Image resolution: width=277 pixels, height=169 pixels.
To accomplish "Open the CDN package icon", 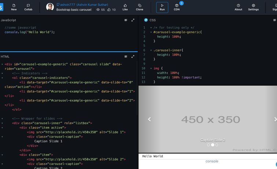I will tap(177, 7).
